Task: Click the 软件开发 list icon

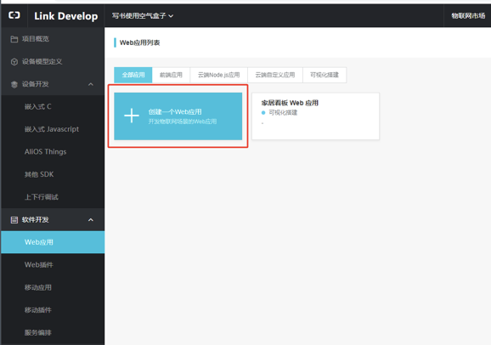Action: pos(14,219)
